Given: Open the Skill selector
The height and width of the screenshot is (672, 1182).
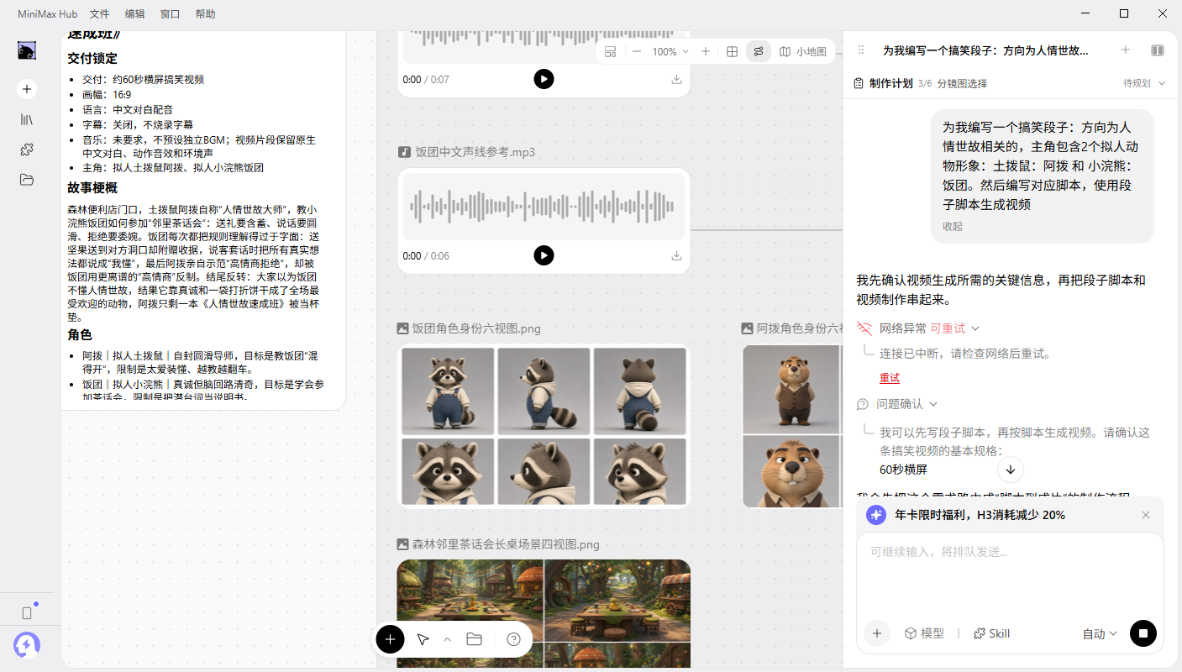Looking at the screenshot, I should tap(991, 633).
